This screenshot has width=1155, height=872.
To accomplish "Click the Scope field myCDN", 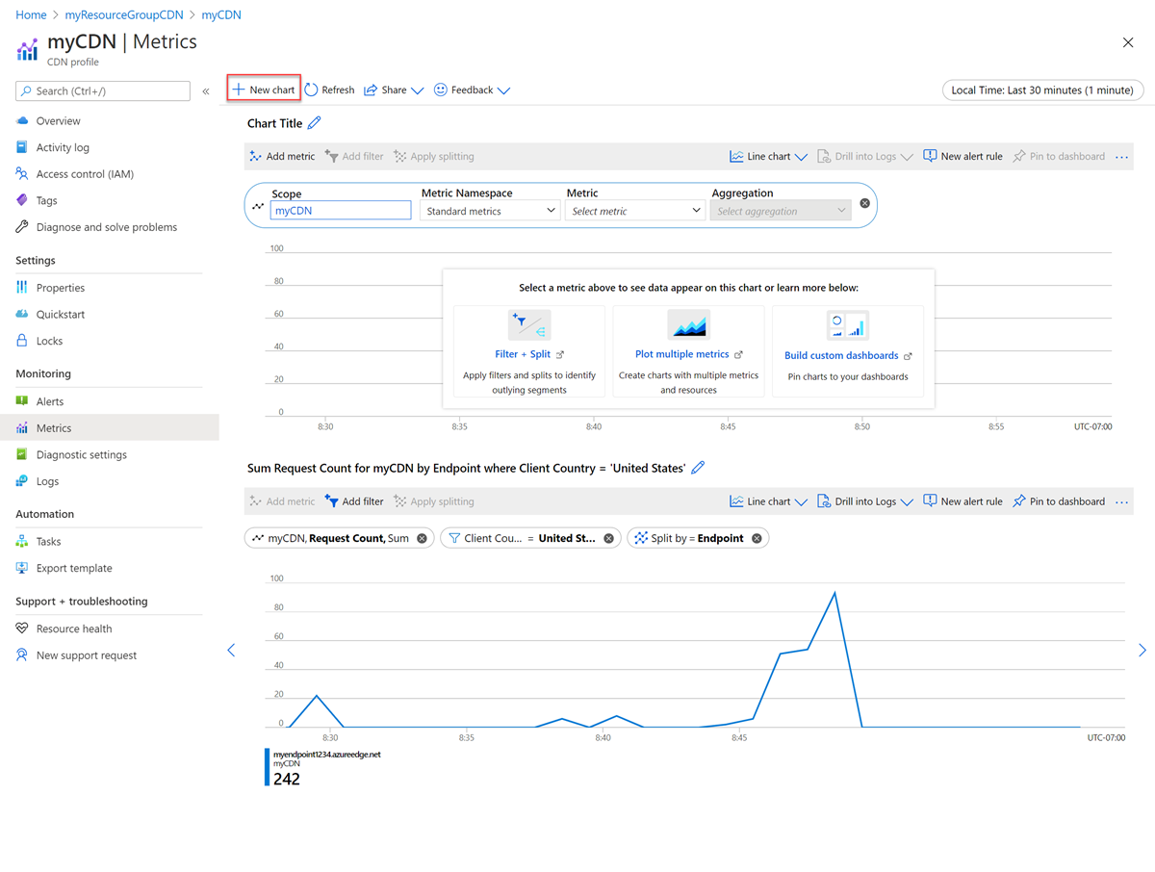I will point(341,211).
